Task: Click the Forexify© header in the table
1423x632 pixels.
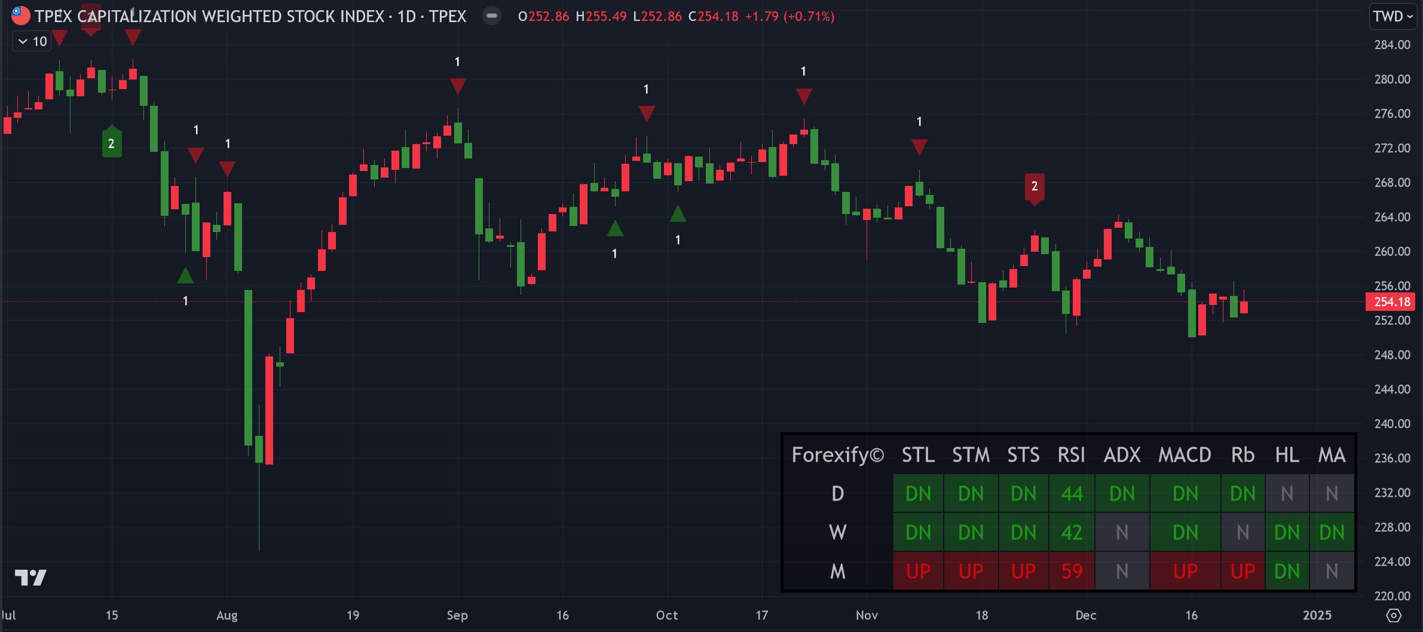Action: tap(837, 455)
